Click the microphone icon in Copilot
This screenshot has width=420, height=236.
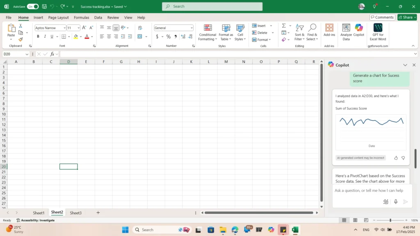396,202
